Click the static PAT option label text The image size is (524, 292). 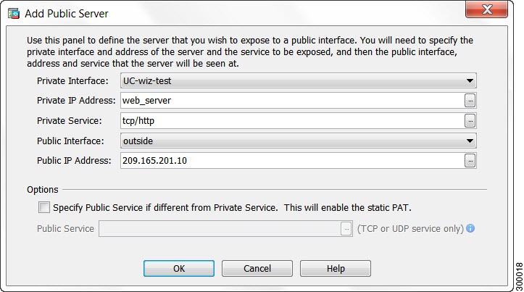(232, 208)
